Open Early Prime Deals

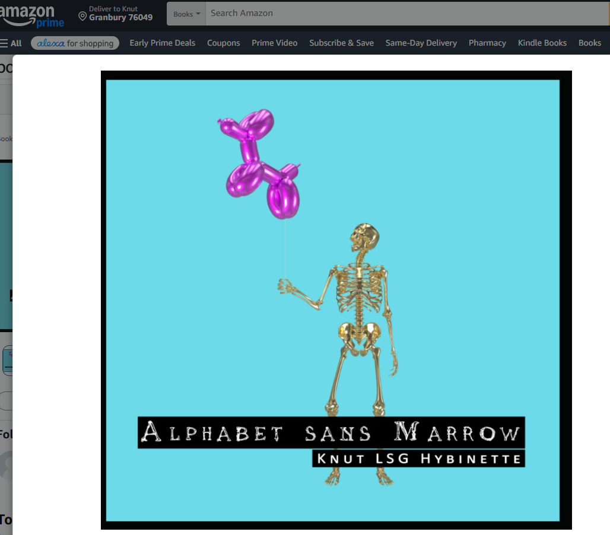pyautogui.click(x=162, y=43)
